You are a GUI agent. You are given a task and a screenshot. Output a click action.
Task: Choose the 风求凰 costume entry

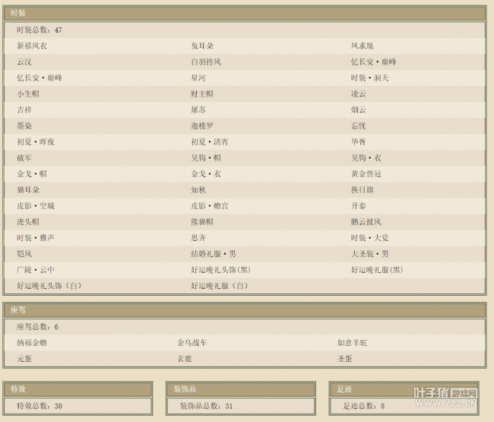363,46
